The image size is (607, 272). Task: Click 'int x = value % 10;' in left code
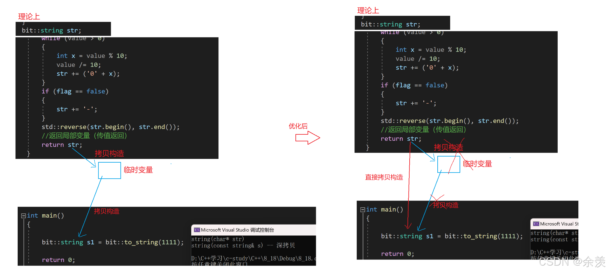[x=92, y=56]
